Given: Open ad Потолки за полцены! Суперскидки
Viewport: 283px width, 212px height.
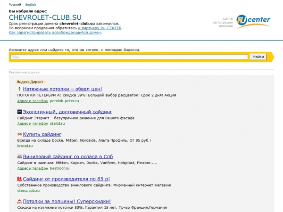Looking at the screenshot, I should click(67, 201).
